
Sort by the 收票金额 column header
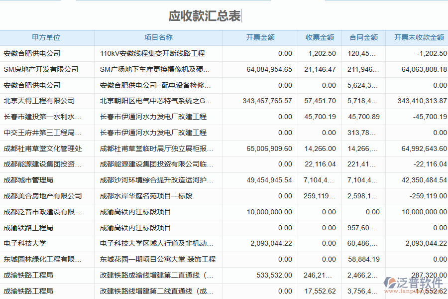(321, 37)
